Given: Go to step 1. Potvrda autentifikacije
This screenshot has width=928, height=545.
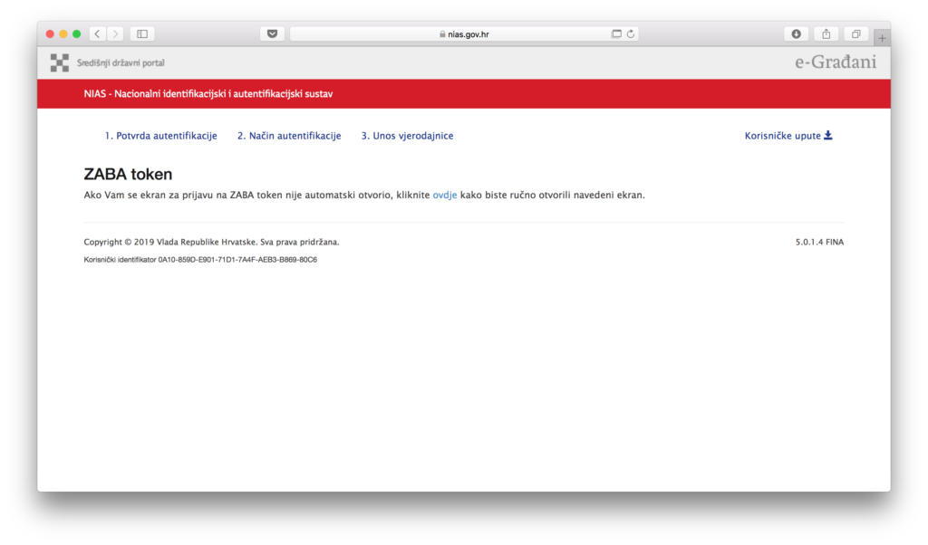Looking at the screenshot, I should click(x=160, y=136).
